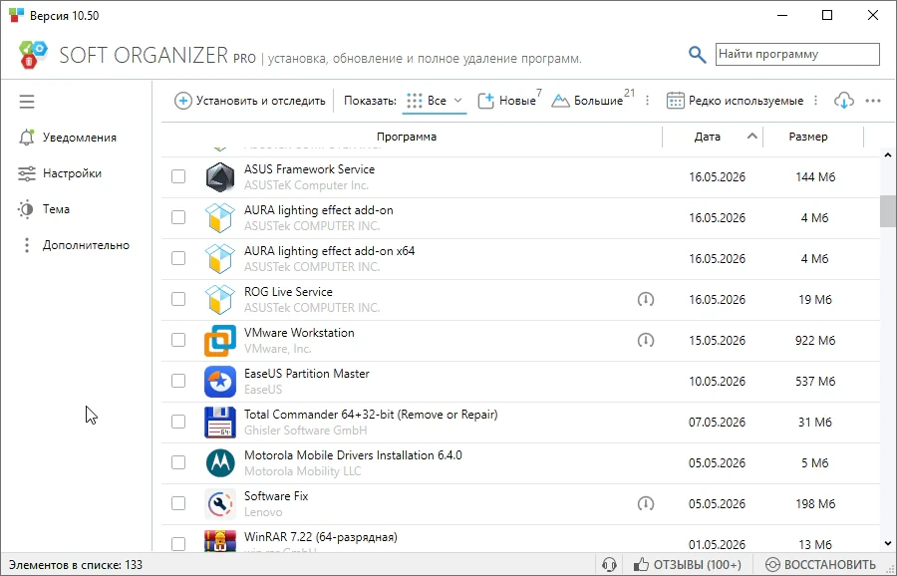Click the cloud download icon in the toolbar
897x576 pixels.
tap(844, 101)
